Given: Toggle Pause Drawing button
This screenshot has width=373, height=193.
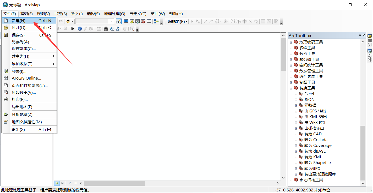Looking at the screenshot, I should pyautogui.click(x=75, y=183).
